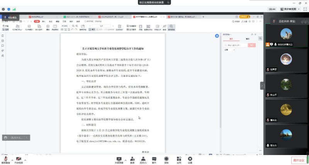
Task: Select the first participant video thumbnail
Action: [285, 34]
